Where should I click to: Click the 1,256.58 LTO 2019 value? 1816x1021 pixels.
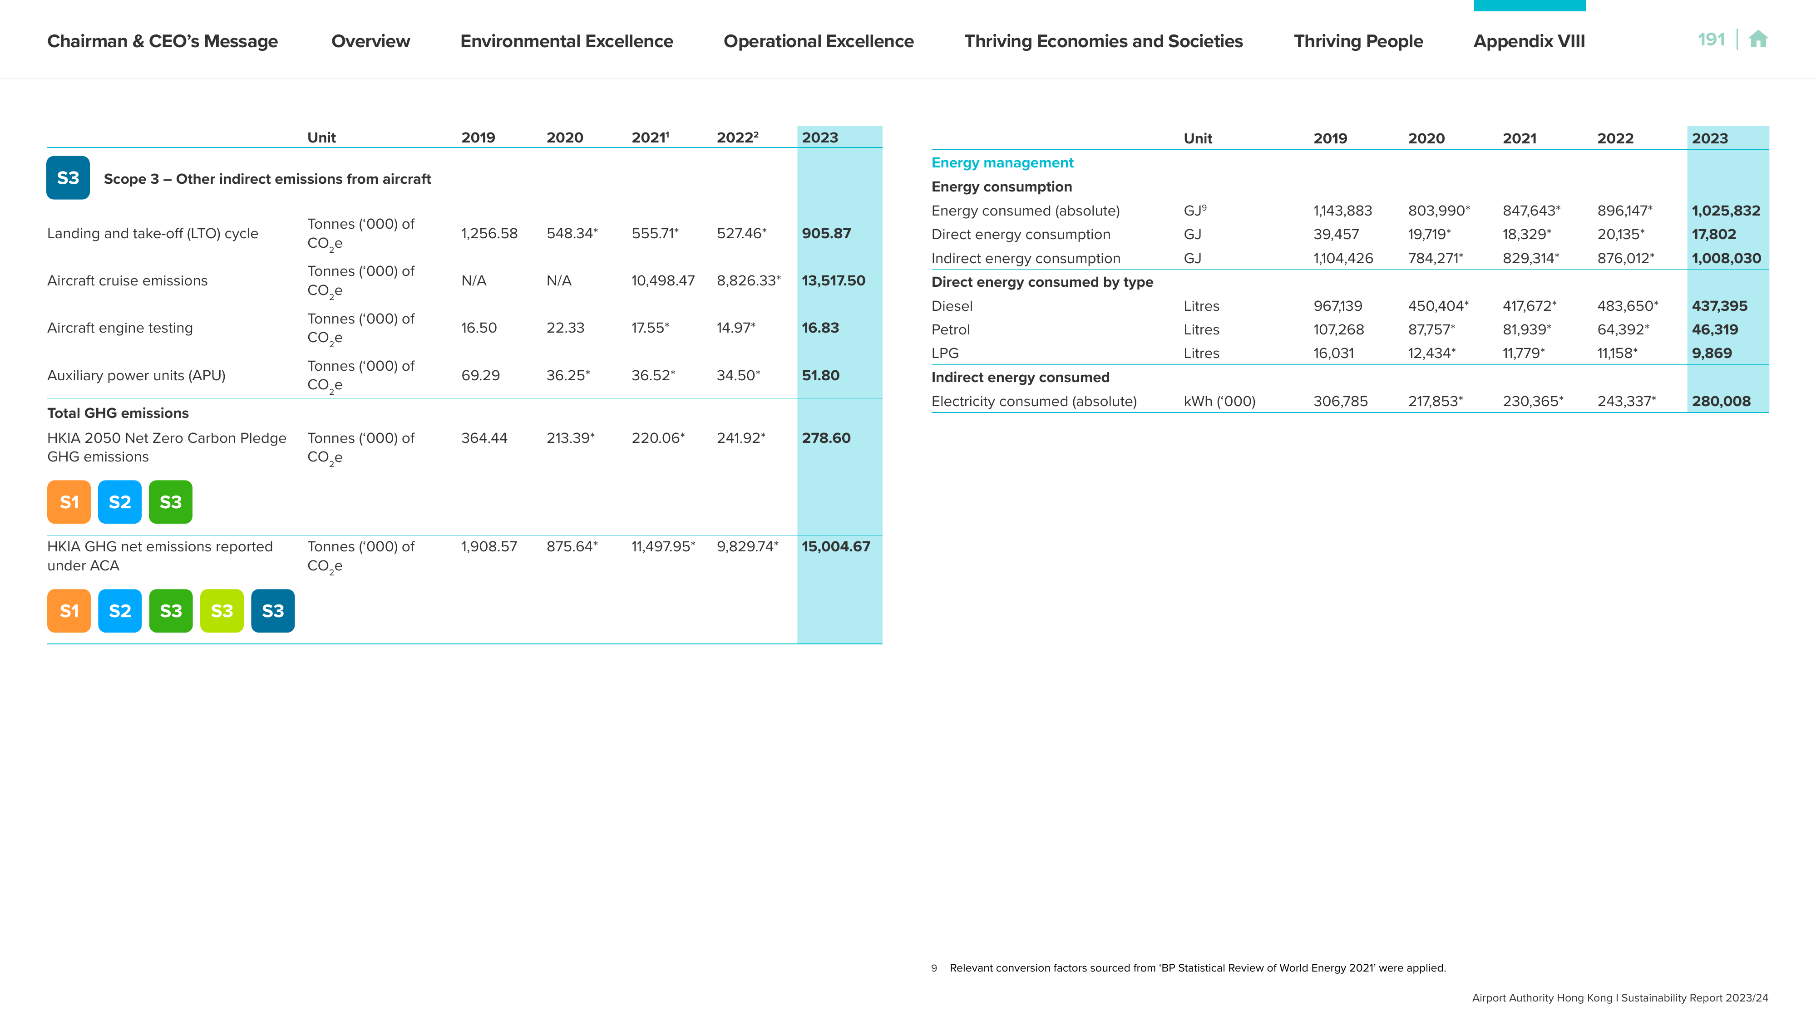(x=489, y=233)
